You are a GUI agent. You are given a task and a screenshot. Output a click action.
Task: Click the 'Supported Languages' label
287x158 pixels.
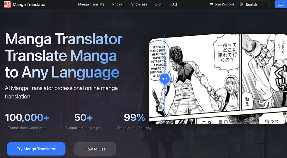(84, 128)
